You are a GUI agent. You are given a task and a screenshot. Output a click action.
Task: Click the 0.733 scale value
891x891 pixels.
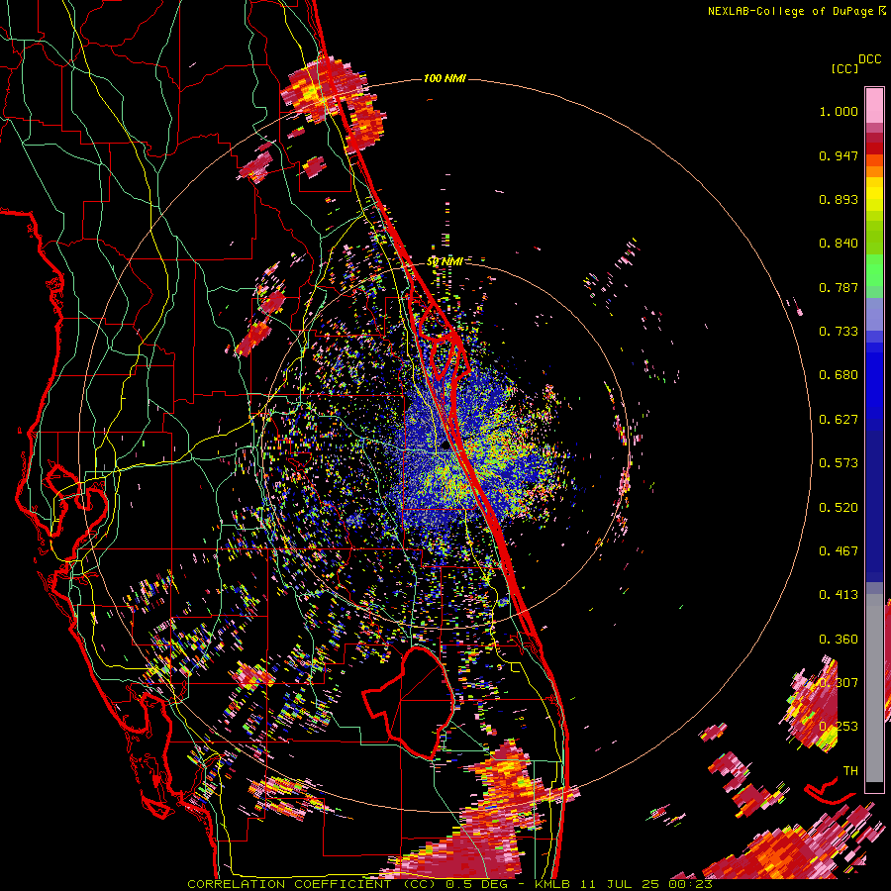coord(839,332)
